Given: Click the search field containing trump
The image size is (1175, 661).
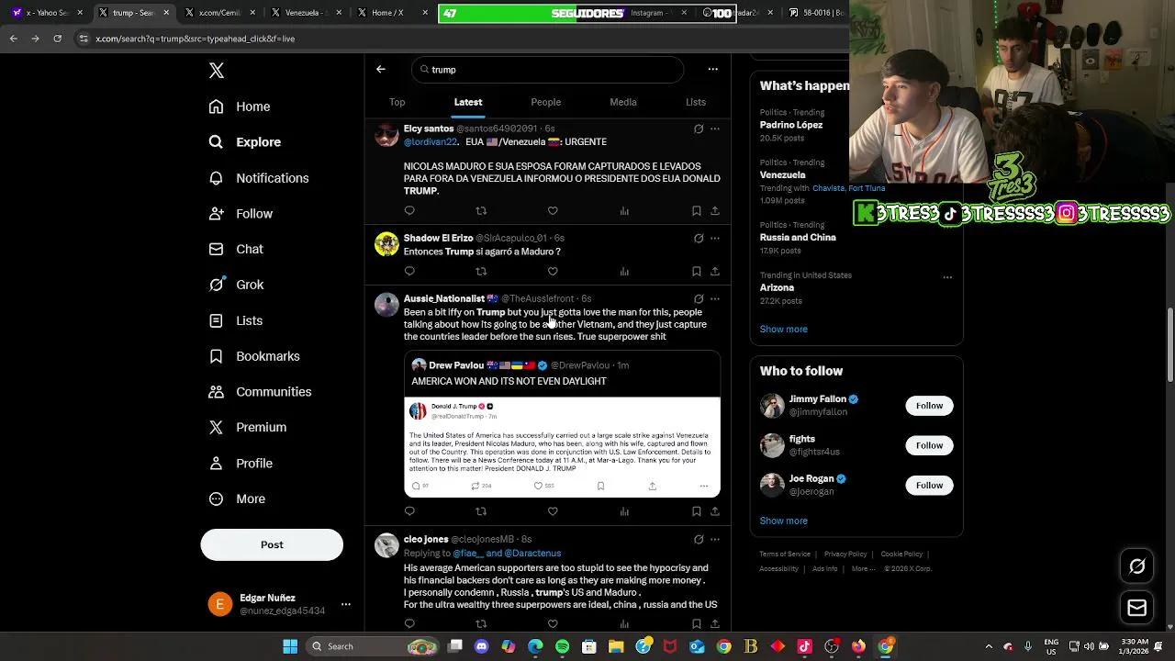Looking at the screenshot, I should click(548, 70).
